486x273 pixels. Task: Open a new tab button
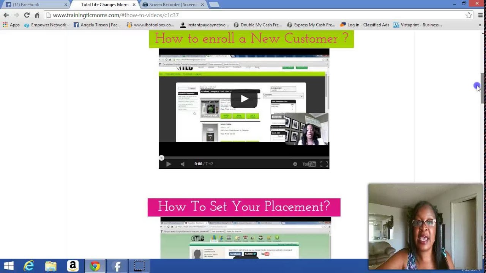tap(214, 5)
